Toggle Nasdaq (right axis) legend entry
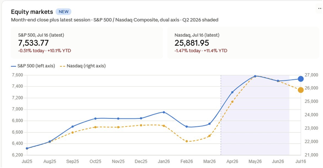 [83, 66]
